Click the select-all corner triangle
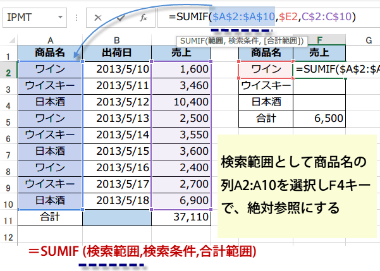The image size is (380, 271). [11, 40]
